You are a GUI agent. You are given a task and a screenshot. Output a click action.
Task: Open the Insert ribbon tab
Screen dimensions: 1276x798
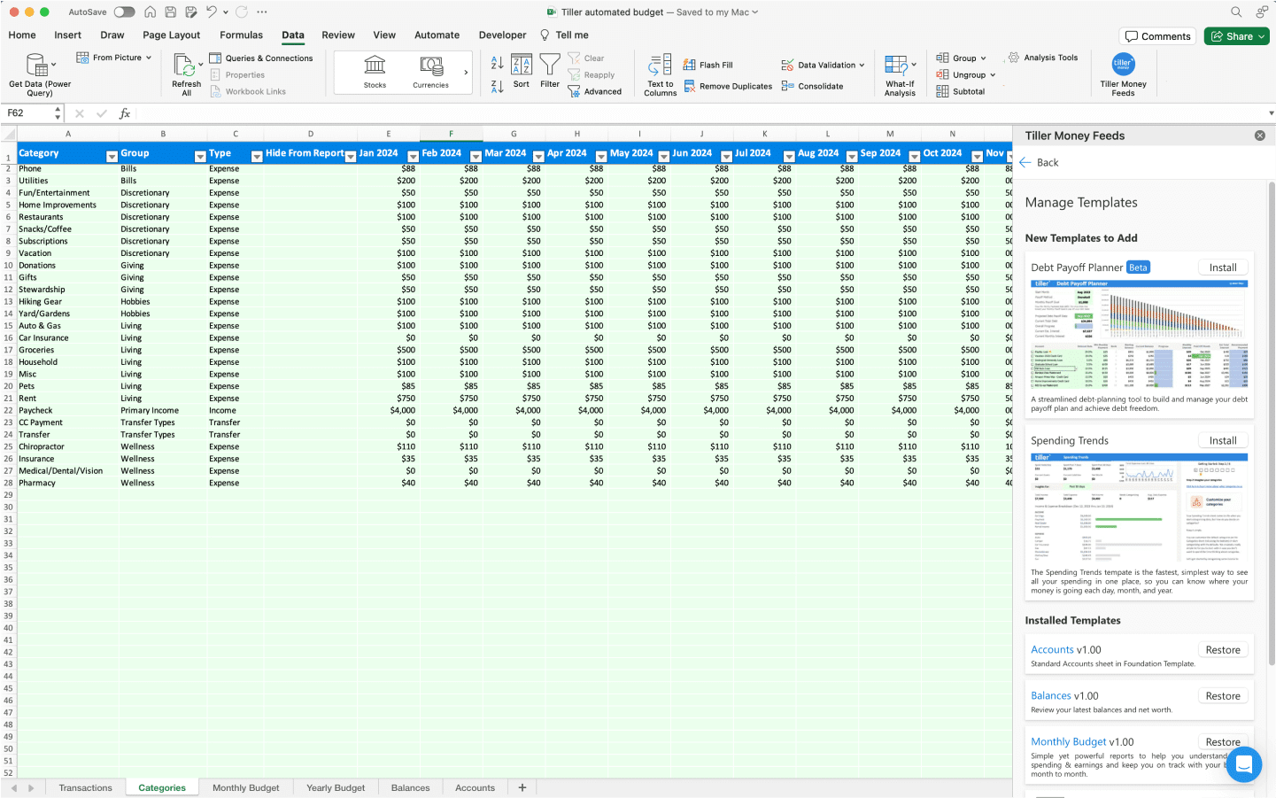(67, 35)
